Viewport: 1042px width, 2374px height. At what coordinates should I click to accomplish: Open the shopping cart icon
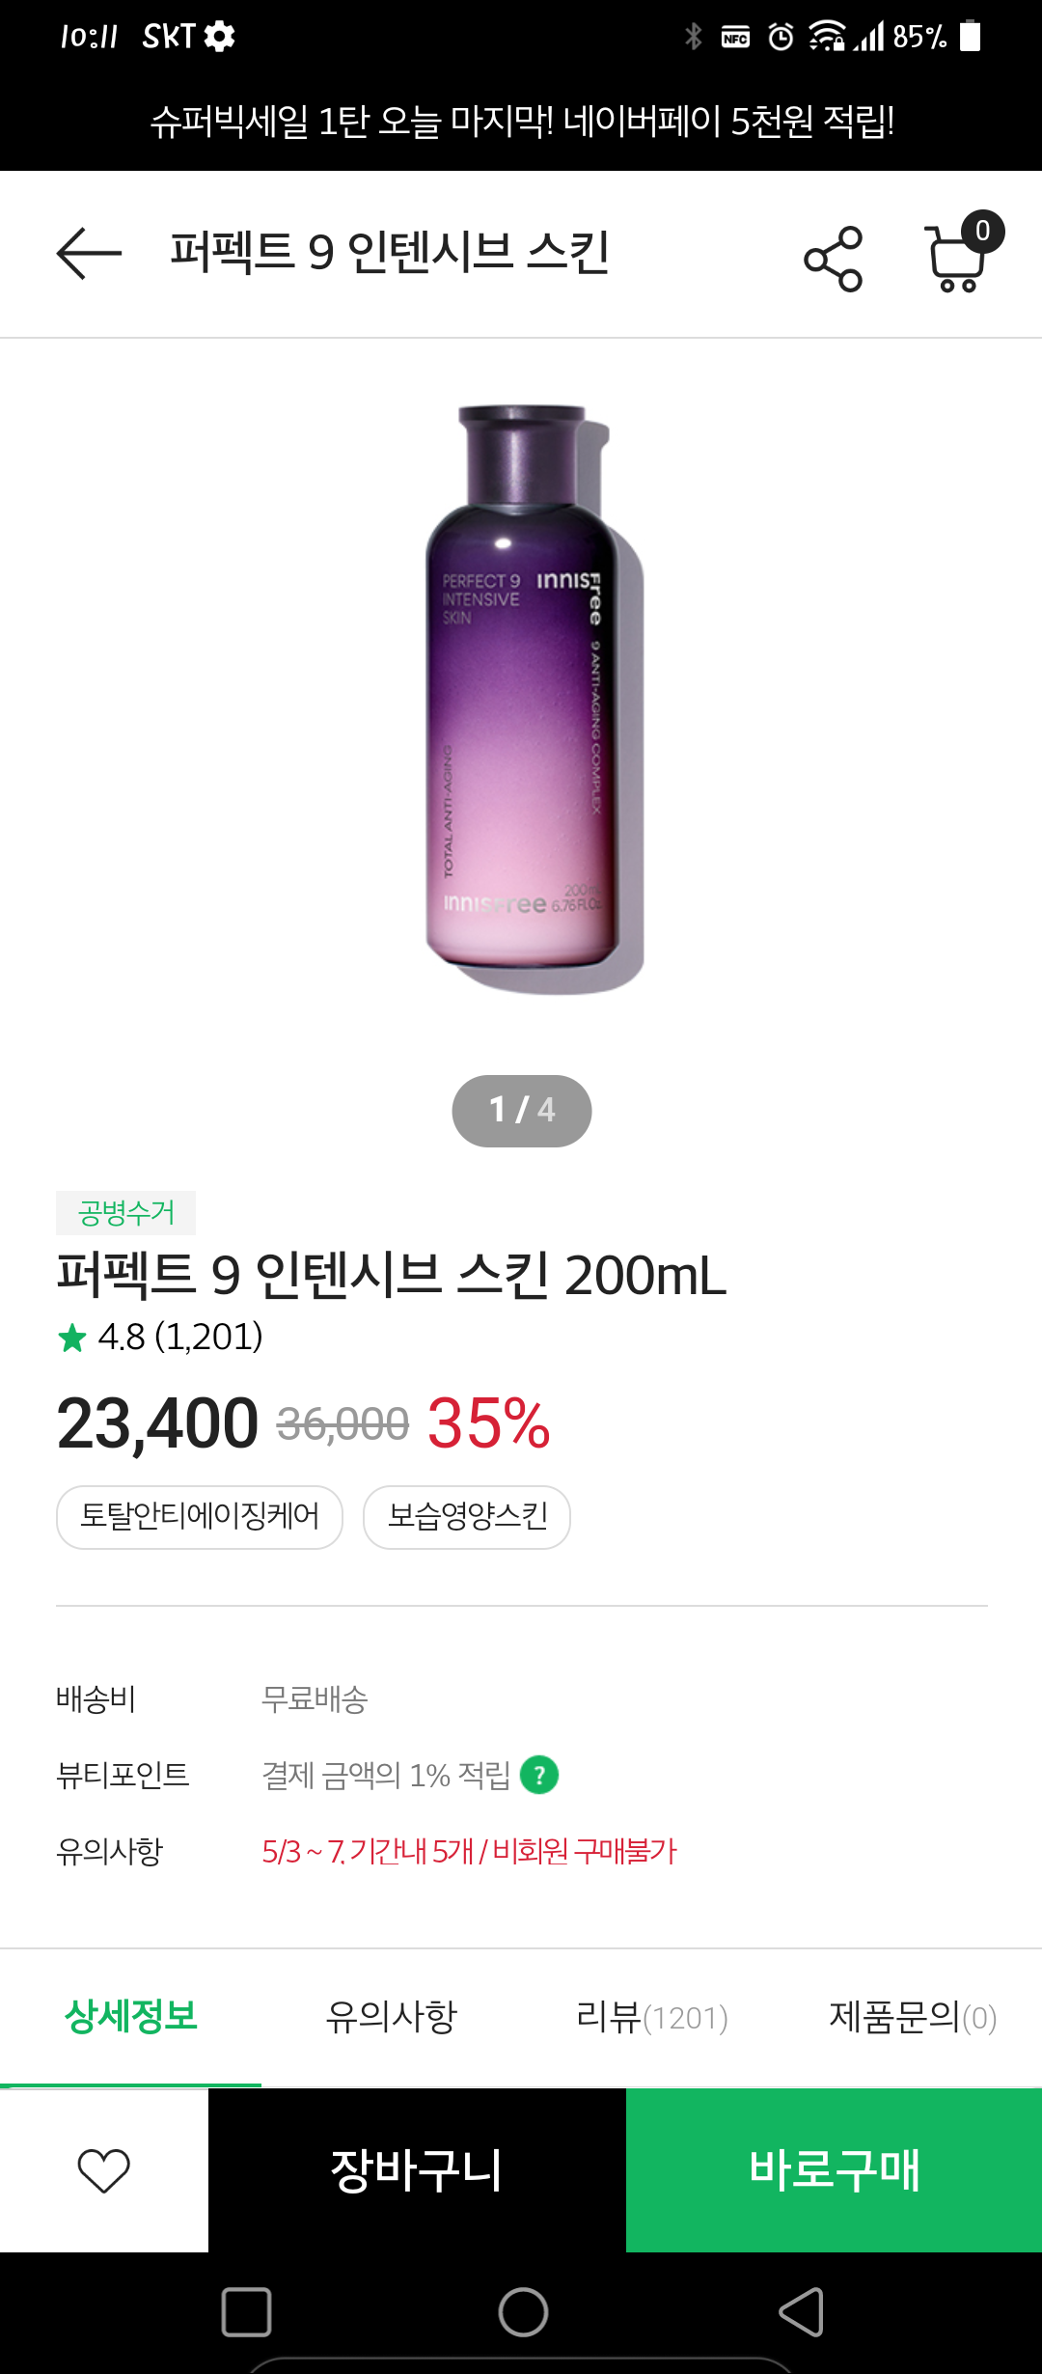957,257
